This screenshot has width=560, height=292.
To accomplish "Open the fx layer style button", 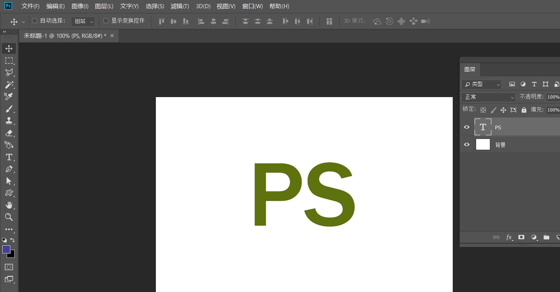I will 509,237.
